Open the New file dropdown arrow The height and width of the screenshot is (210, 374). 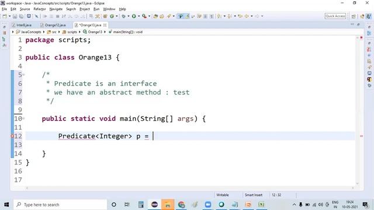tap(9, 16)
